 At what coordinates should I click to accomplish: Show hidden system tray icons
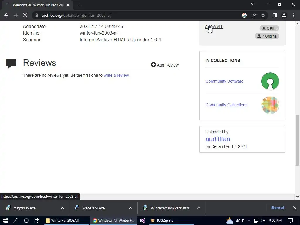(249, 221)
